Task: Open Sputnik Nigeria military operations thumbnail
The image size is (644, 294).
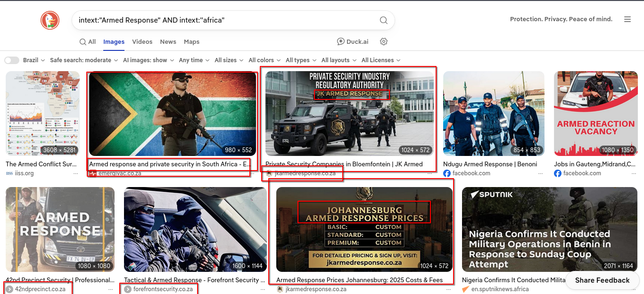Action: pyautogui.click(x=549, y=229)
